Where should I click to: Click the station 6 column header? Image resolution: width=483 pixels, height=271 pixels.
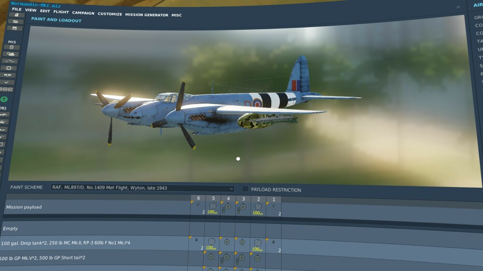click(x=199, y=198)
